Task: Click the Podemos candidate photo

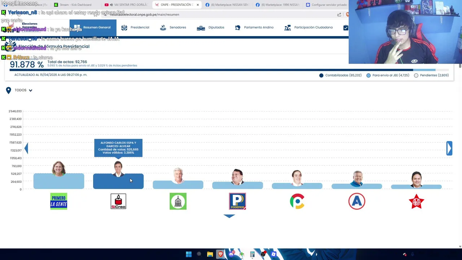Action: pos(237,177)
